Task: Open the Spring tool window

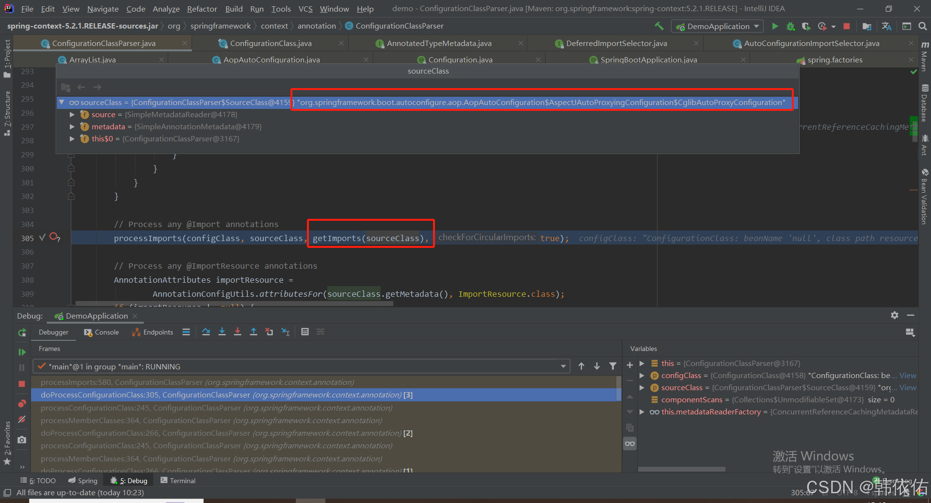Action: (83, 481)
